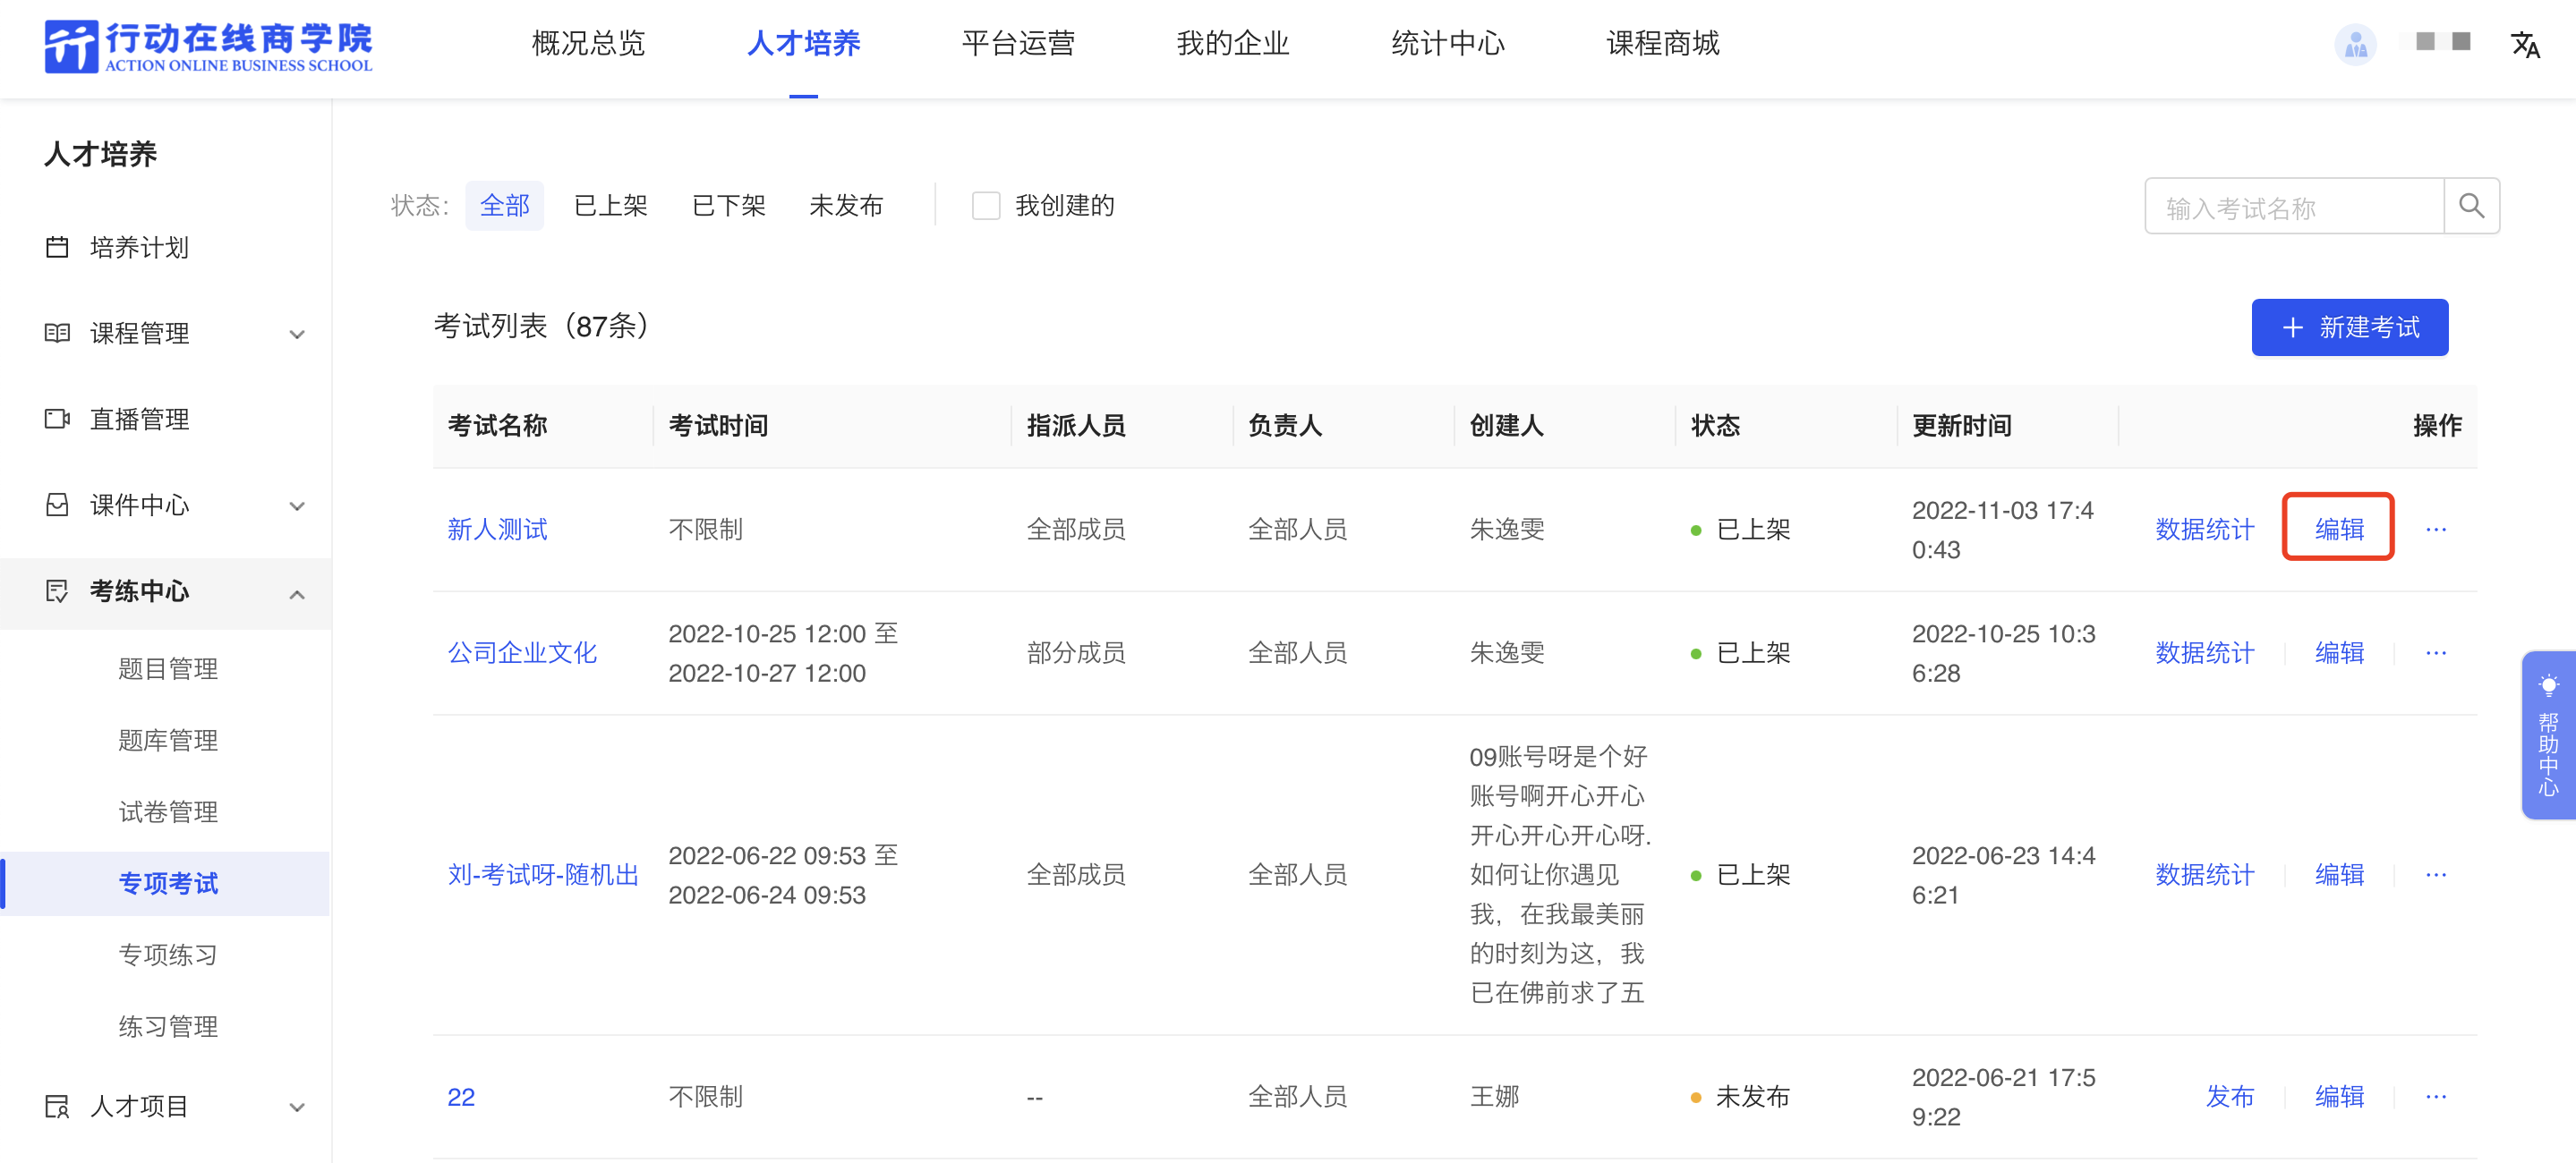
Task: Click 编辑 for 刘-考试呀-随机出
Action: click(x=2339, y=874)
